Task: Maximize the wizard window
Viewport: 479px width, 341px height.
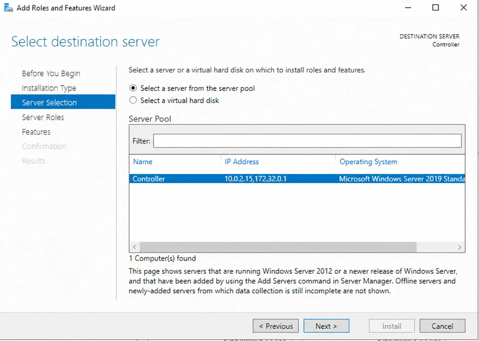Action: click(435, 8)
